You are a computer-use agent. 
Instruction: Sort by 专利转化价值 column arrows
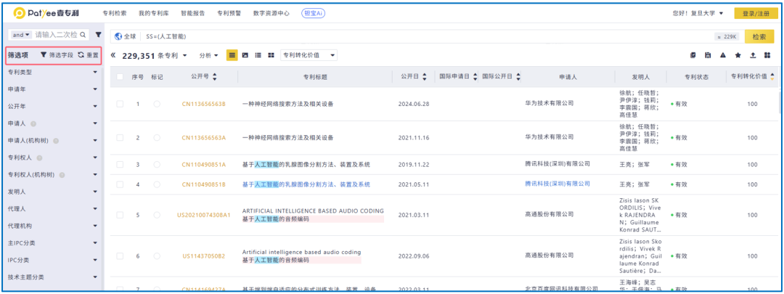[x=772, y=77]
